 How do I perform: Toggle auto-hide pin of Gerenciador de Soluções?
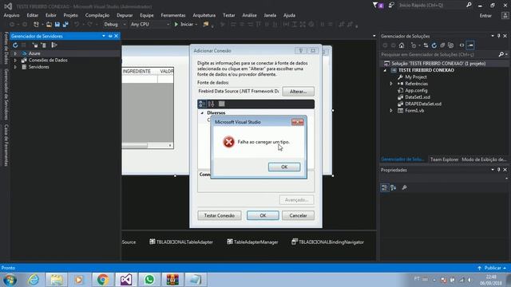498,36
